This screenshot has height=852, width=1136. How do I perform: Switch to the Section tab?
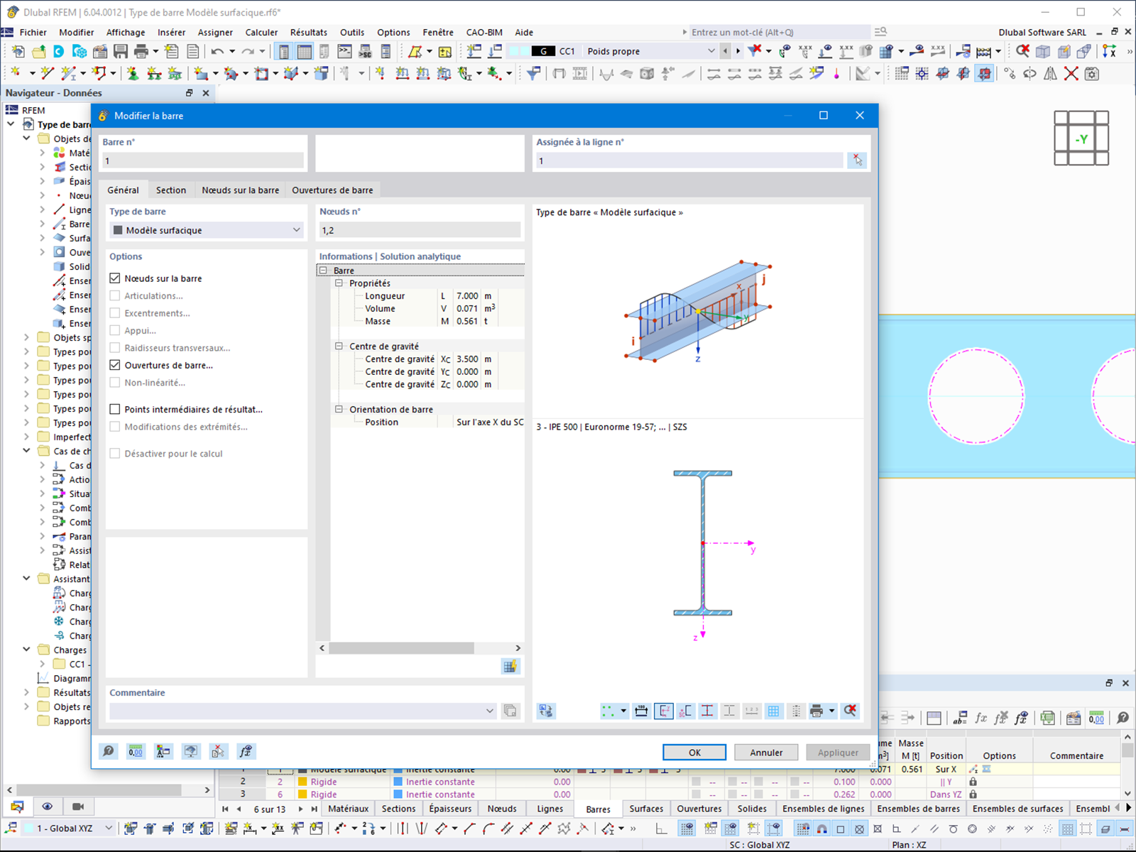click(171, 190)
